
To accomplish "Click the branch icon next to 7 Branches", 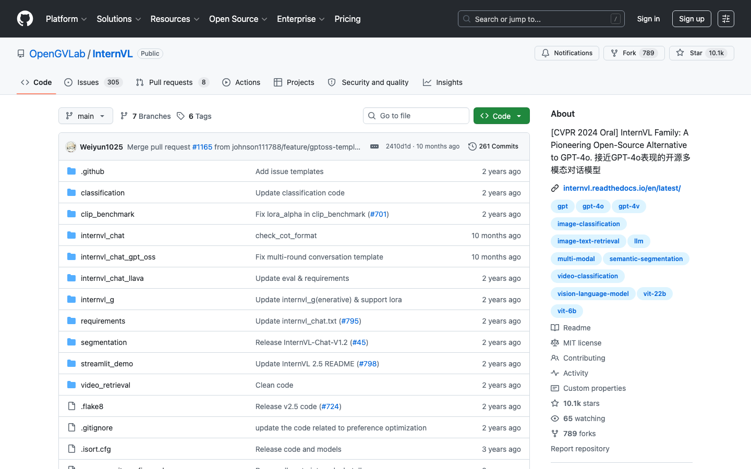I will point(124,116).
